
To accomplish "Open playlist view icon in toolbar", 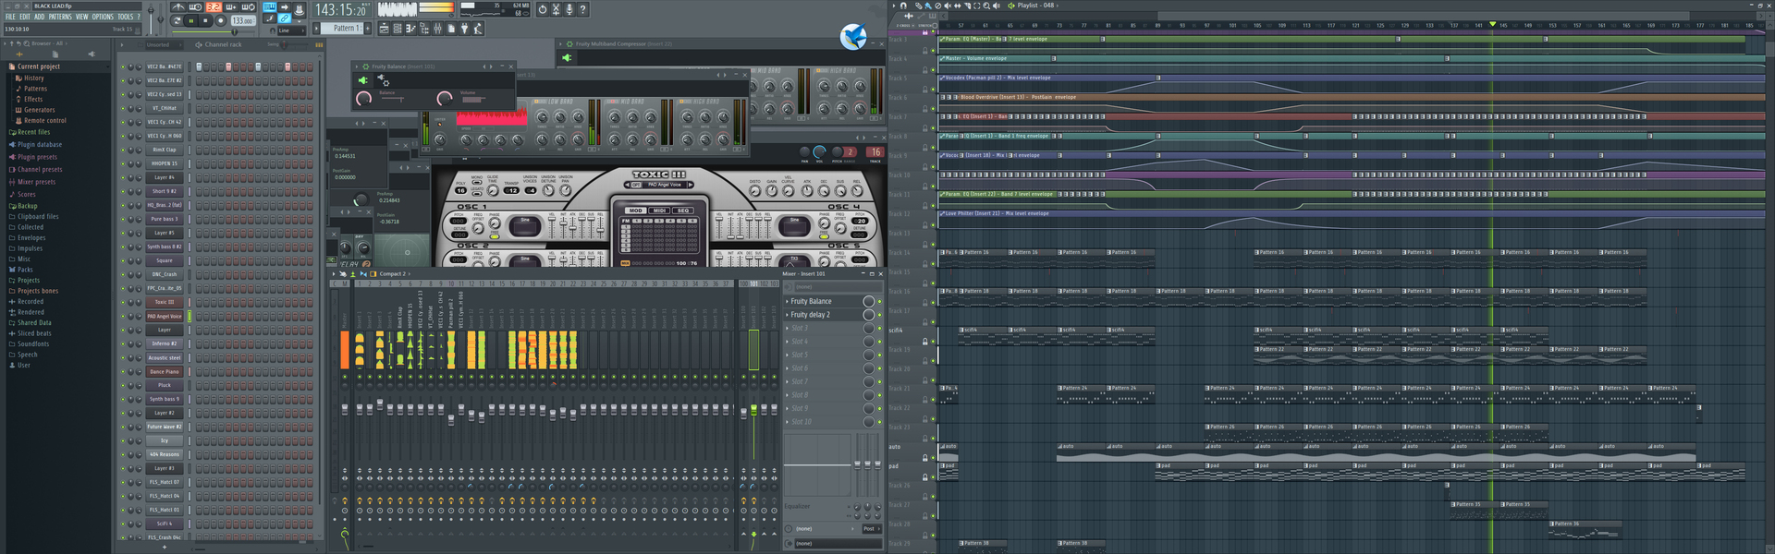I will (384, 28).
